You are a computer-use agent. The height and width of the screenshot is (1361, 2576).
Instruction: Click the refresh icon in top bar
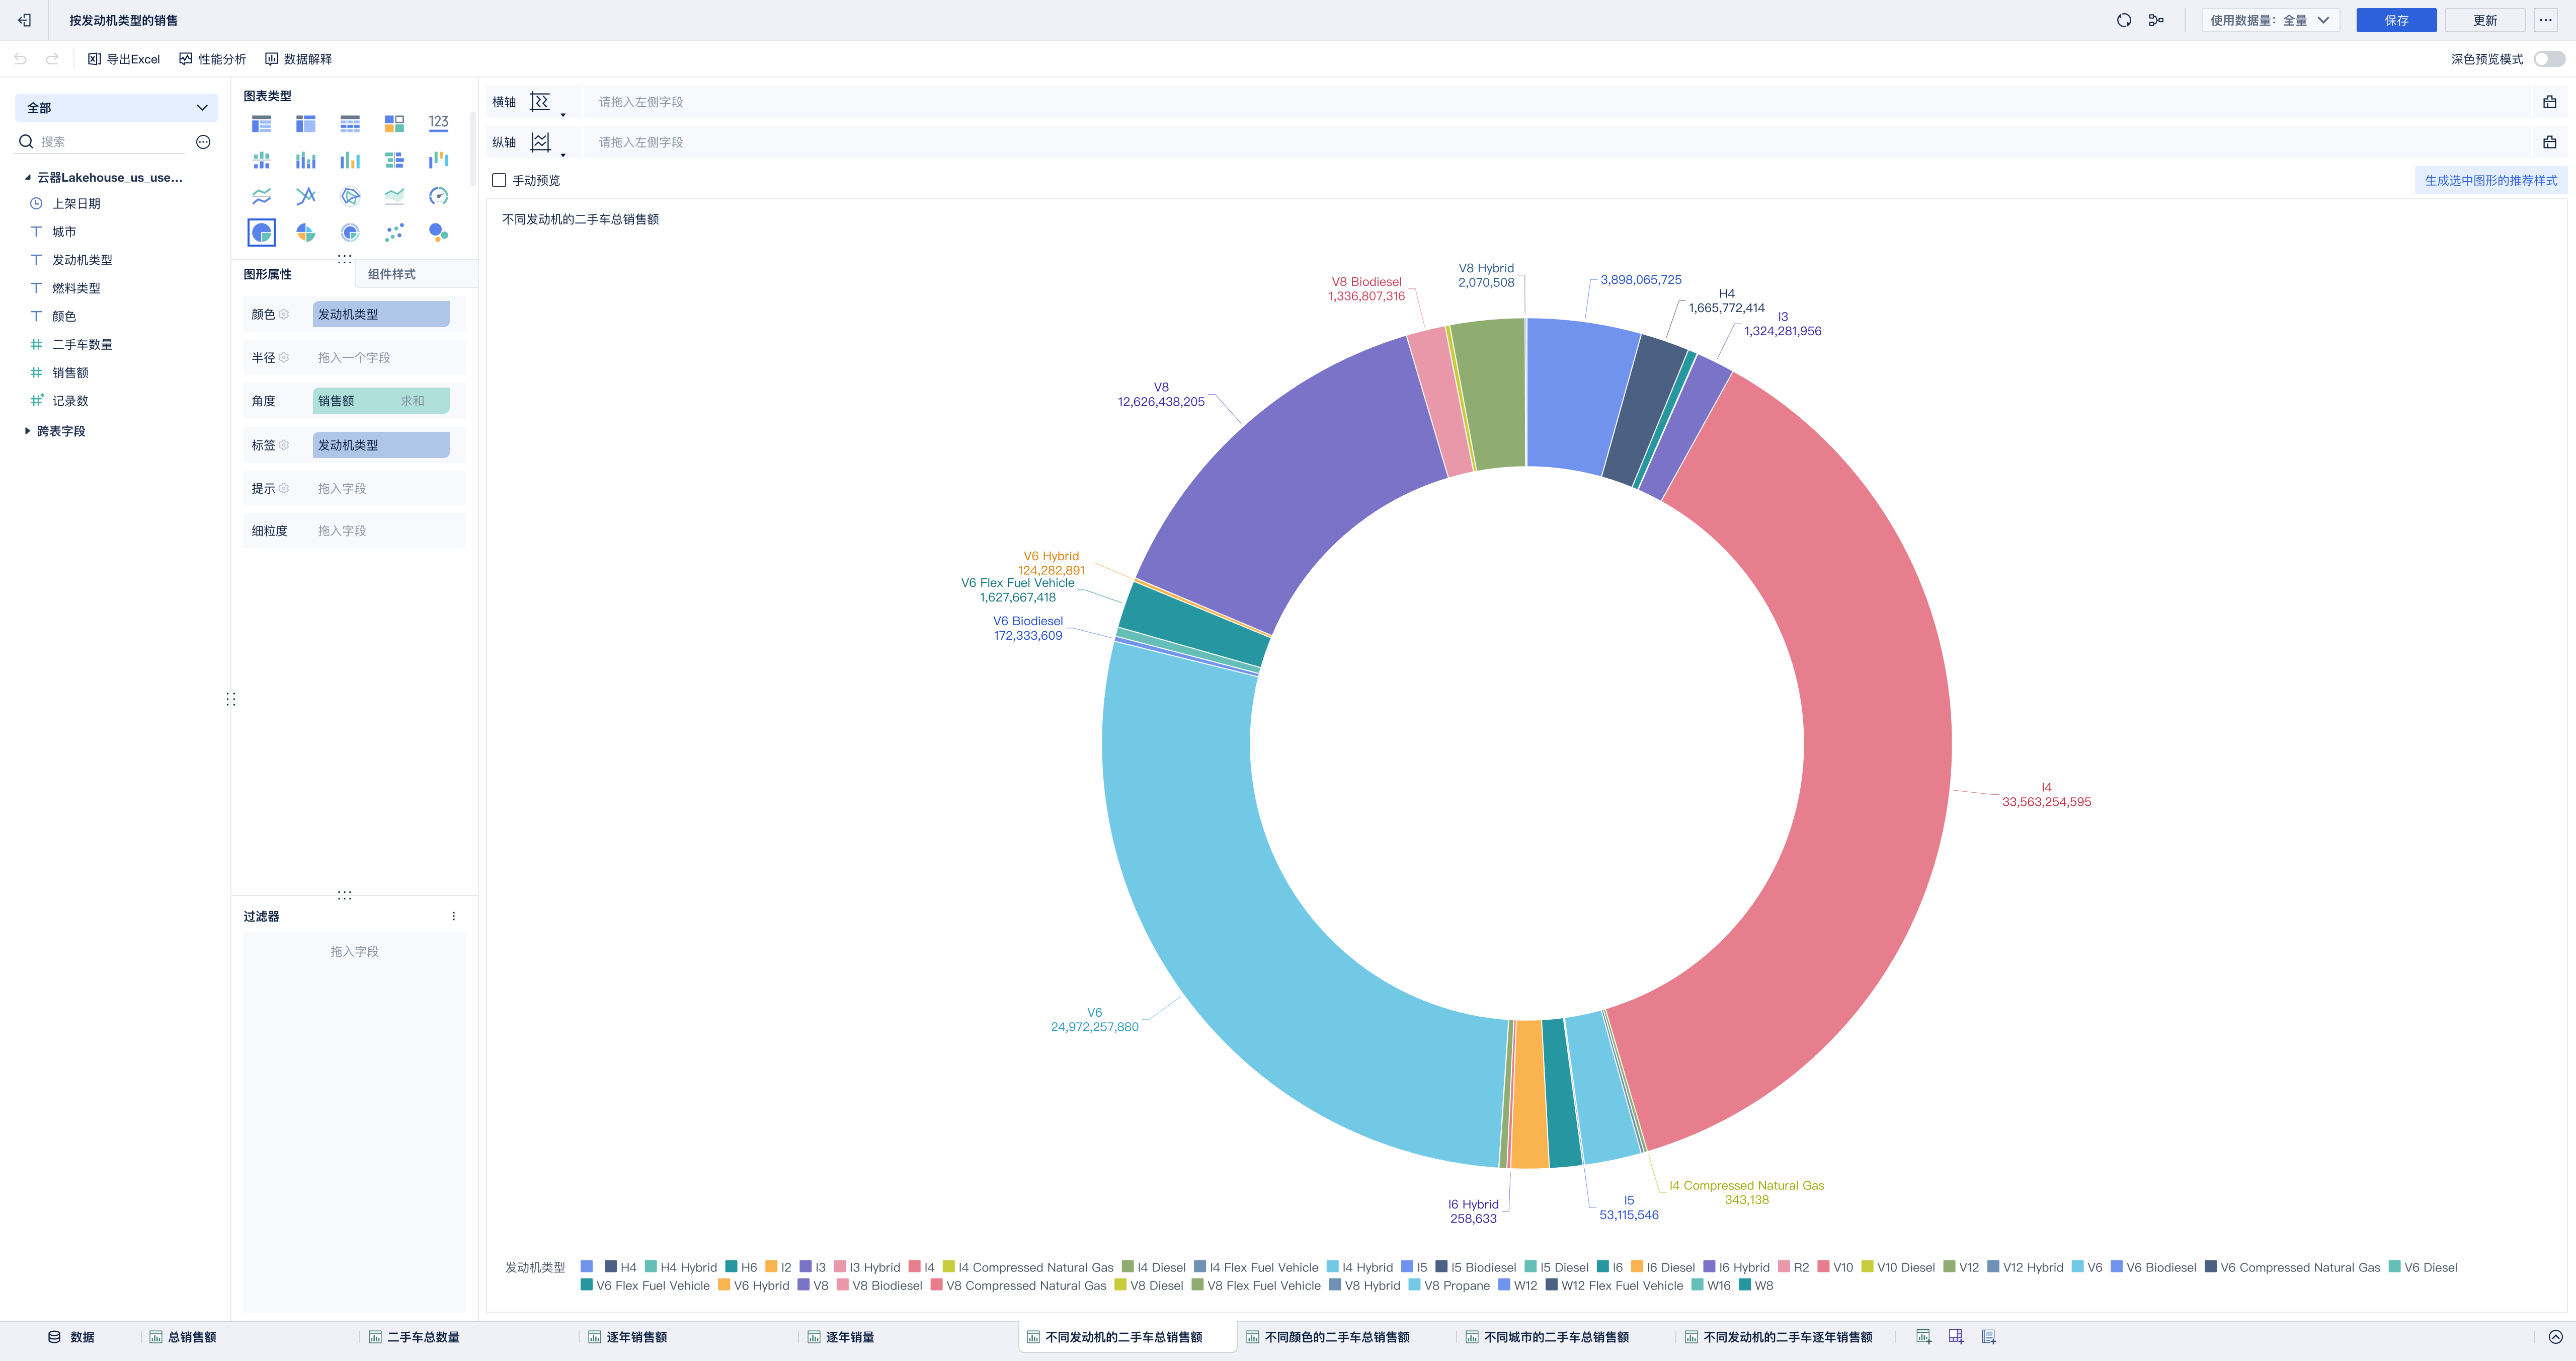click(2124, 20)
